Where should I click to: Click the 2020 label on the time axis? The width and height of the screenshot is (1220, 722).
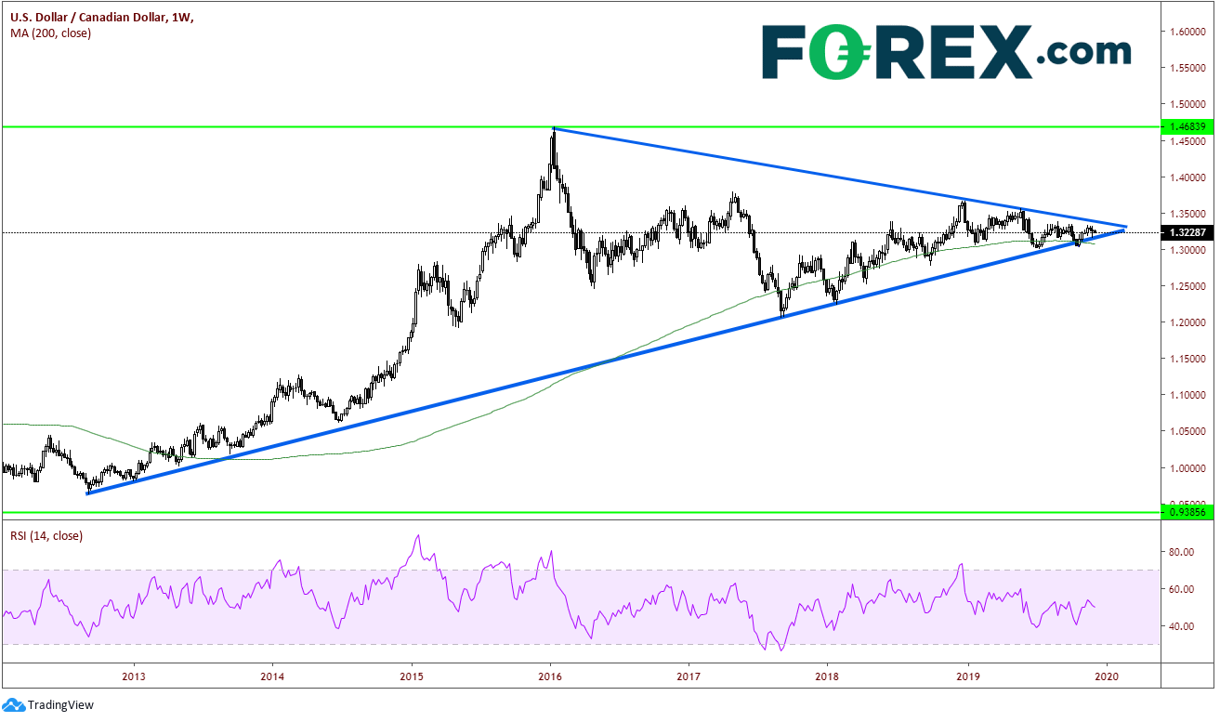[x=1107, y=676]
